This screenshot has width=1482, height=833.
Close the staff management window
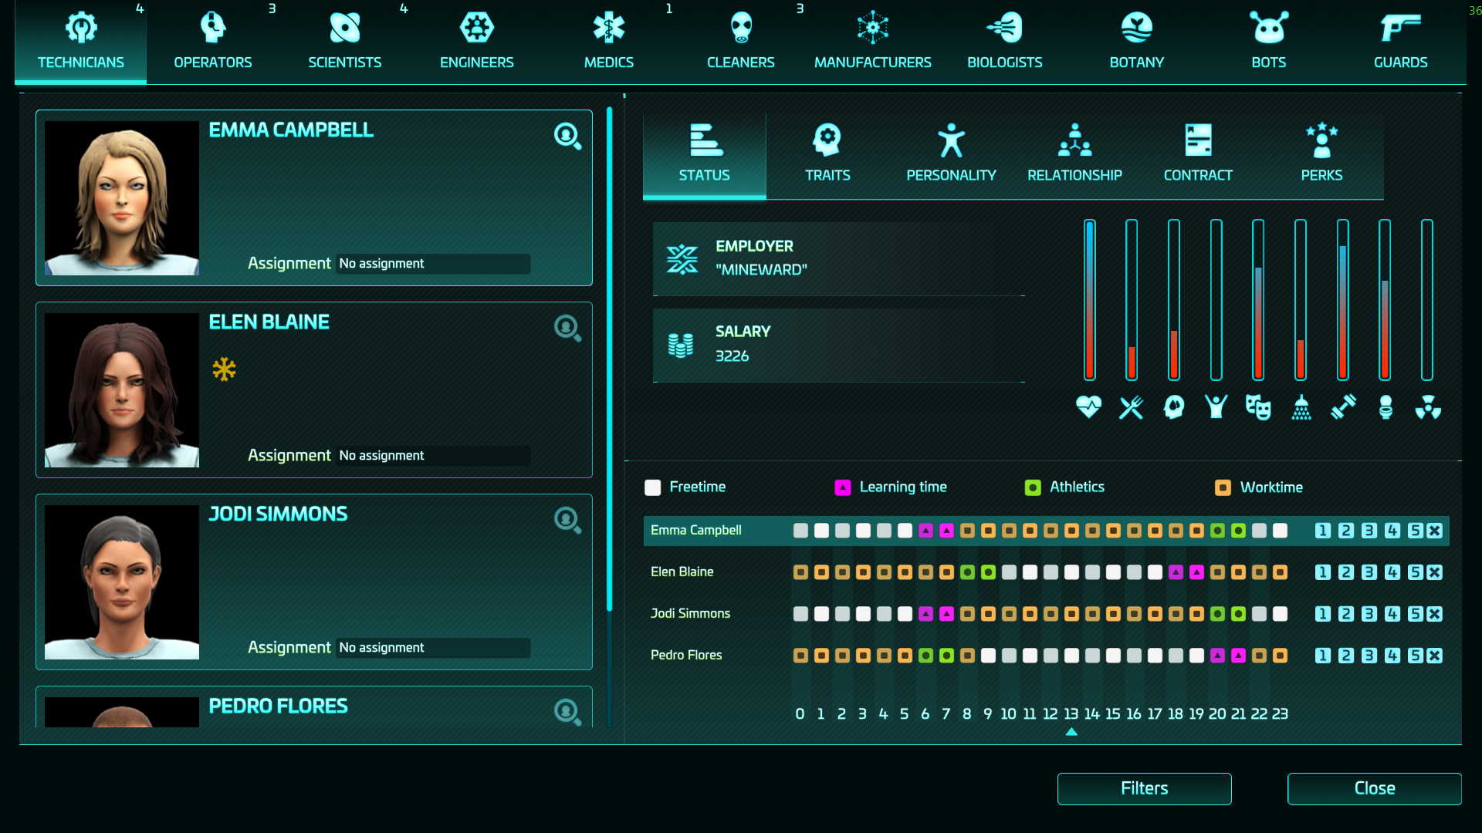[x=1375, y=788]
